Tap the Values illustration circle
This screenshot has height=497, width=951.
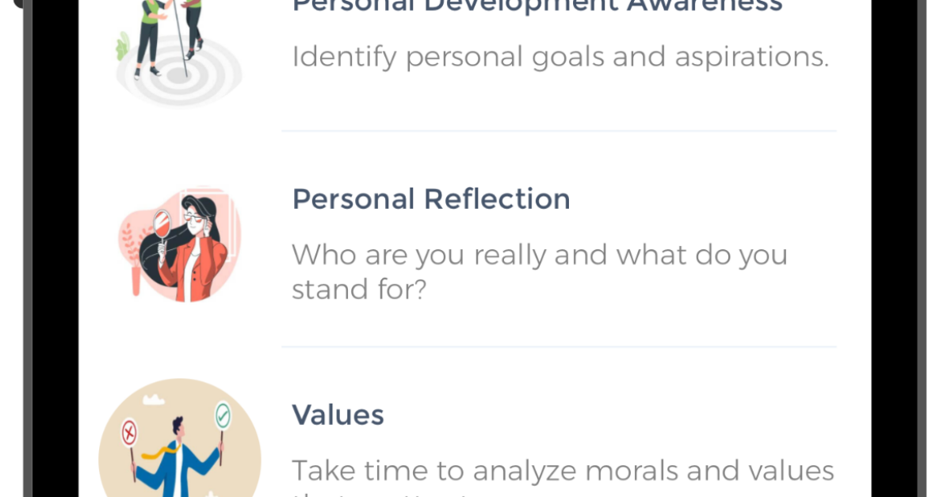pyautogui.click(x=180, y=443)
